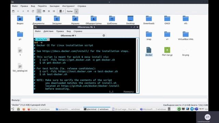Open the Файл menu in the file manager
The width and height of the screenshot is (219, 123).
[15, 6]
